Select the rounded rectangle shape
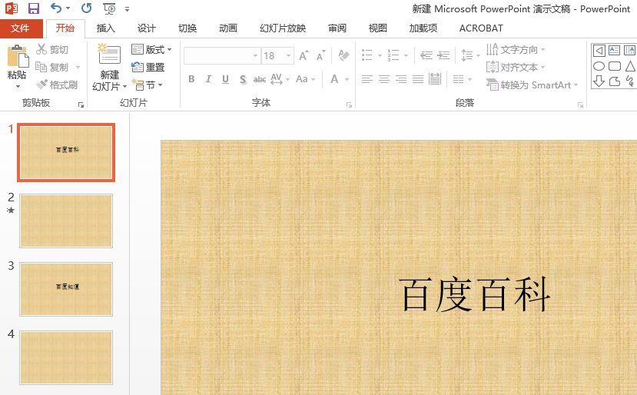637x395 pixels. (614, 66)
